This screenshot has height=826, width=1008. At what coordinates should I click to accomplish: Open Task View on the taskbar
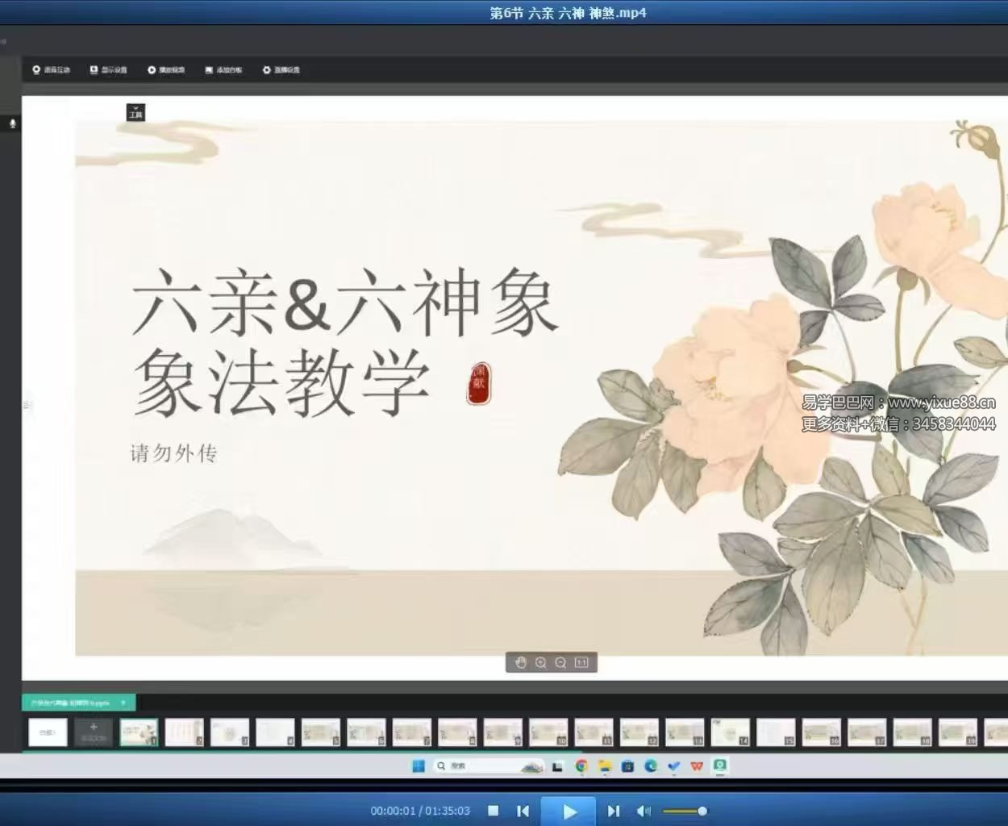tap(557, 766)
